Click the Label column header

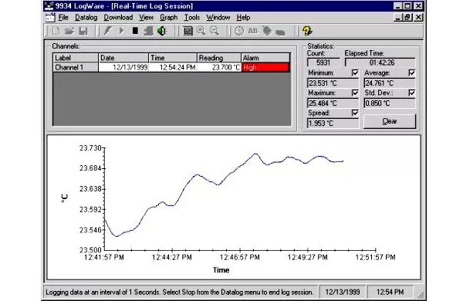[76, 58]
